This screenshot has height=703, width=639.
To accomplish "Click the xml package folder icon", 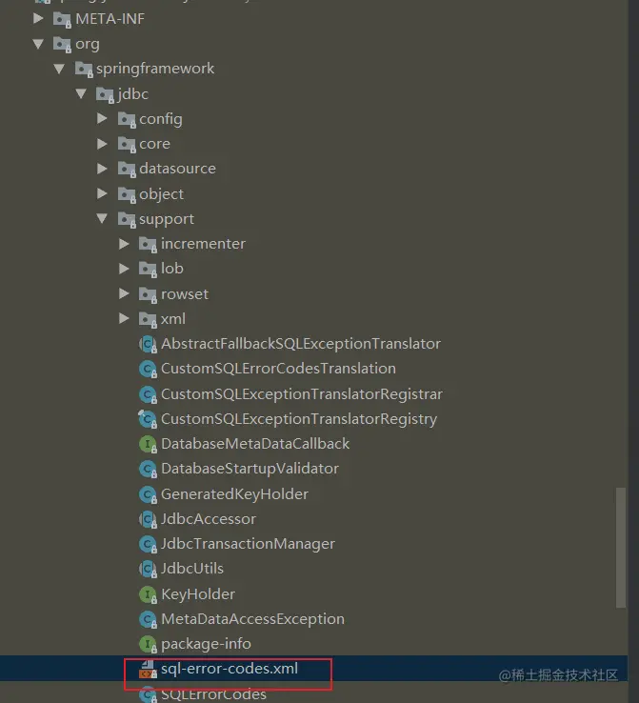I will point(148,319).
